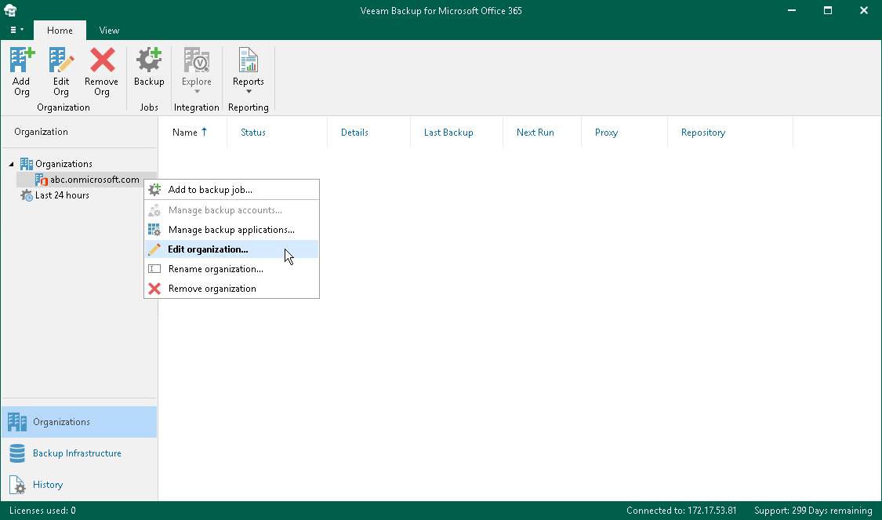882x520 pixels.
Task: Click the History document-gear icon
Action: [17, 485]
